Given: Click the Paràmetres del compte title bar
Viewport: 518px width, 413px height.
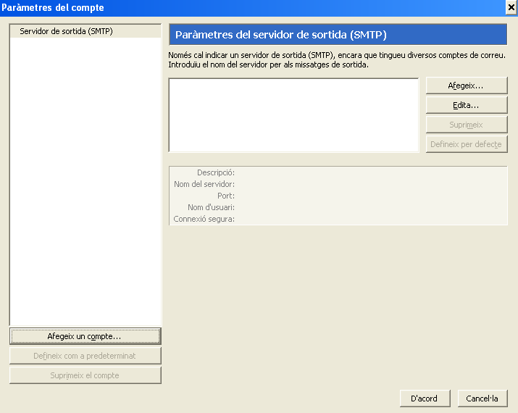Looking at the screenshot, I should [217, 7].
